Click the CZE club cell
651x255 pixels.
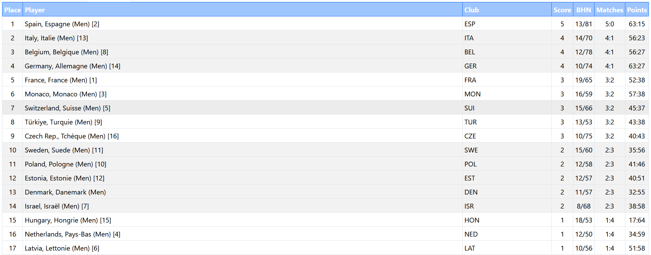470,136
